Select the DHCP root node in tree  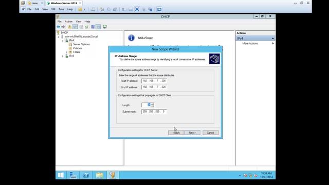[64, 33]
